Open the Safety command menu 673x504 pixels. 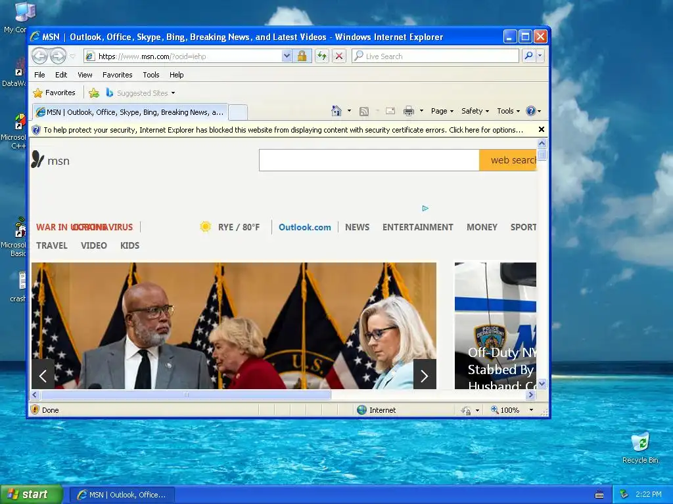coord(475,111)
